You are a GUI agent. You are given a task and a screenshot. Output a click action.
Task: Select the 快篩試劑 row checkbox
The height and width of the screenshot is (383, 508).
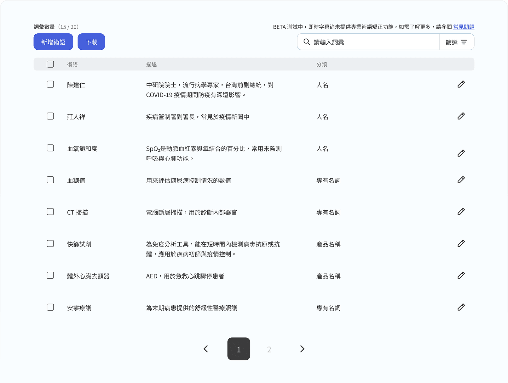50,243
